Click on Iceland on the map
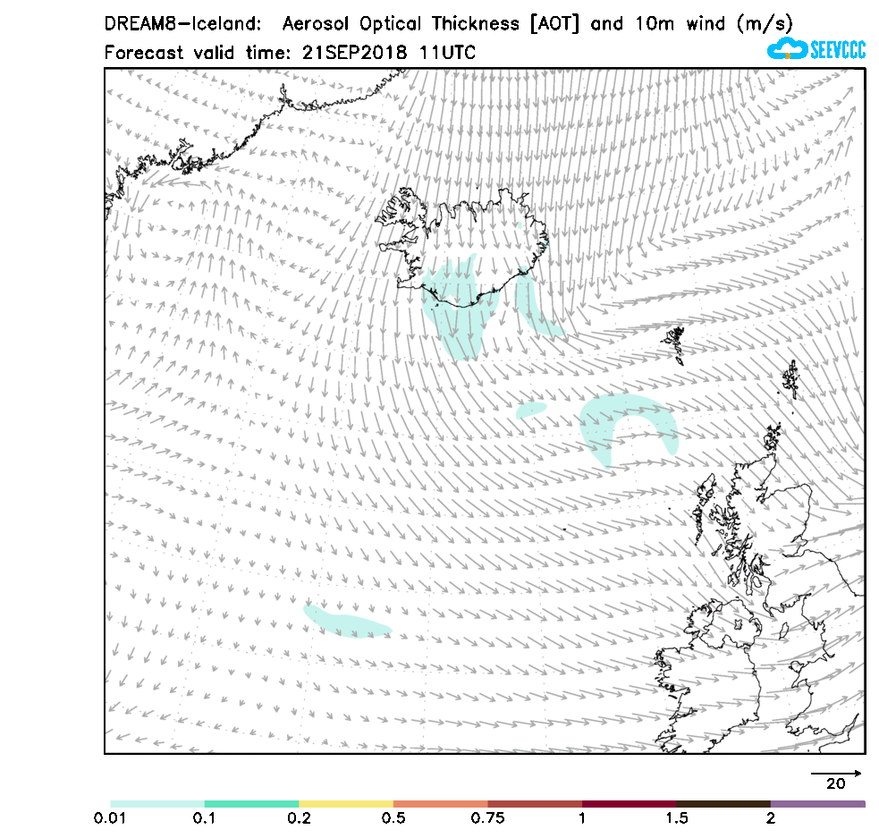This screenshot has height=838, width=879. (465, 241)
